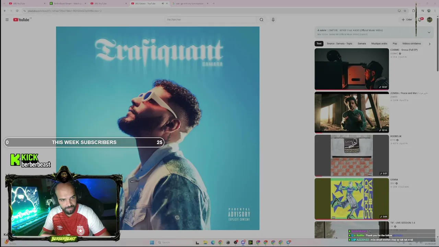Image resolution: width=439 pixels, height=247 pixels.
Task: Click the YouTube search magnifier button
Action: click(x=261, y=20)
